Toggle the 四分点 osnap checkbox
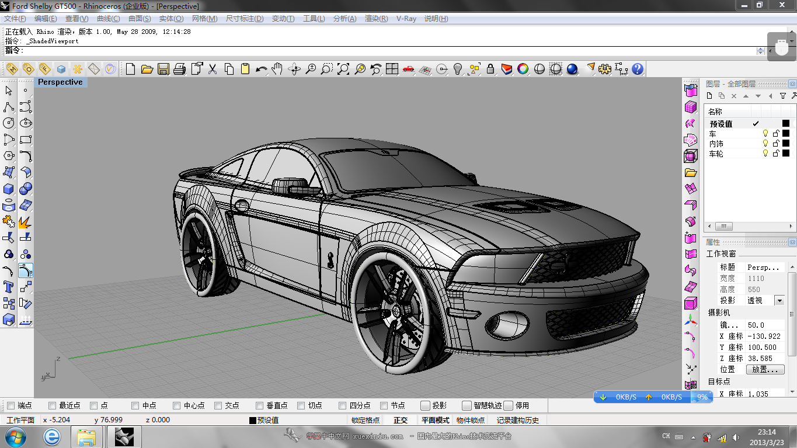 click(x=343, y=405)
